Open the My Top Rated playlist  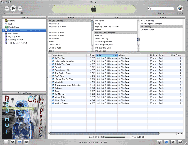pos(15,36)
